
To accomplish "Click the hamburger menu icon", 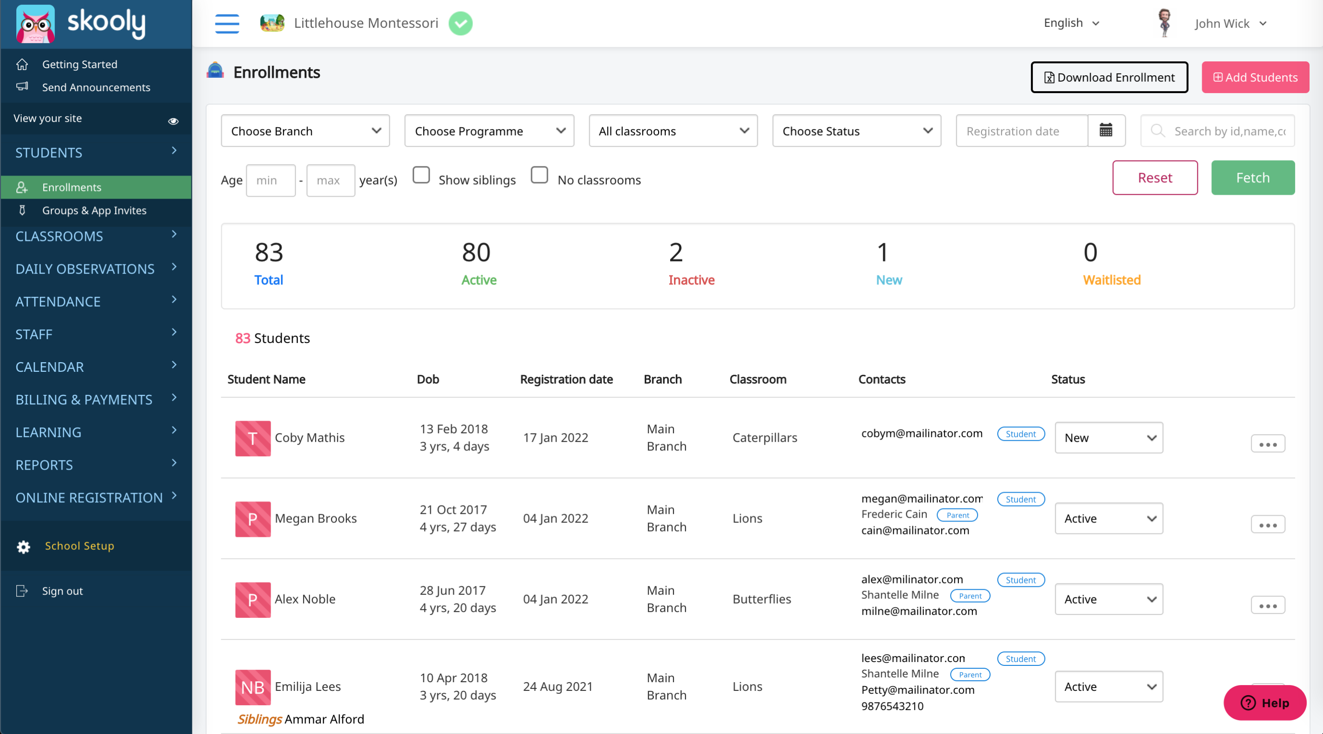I will coord(226,23).
